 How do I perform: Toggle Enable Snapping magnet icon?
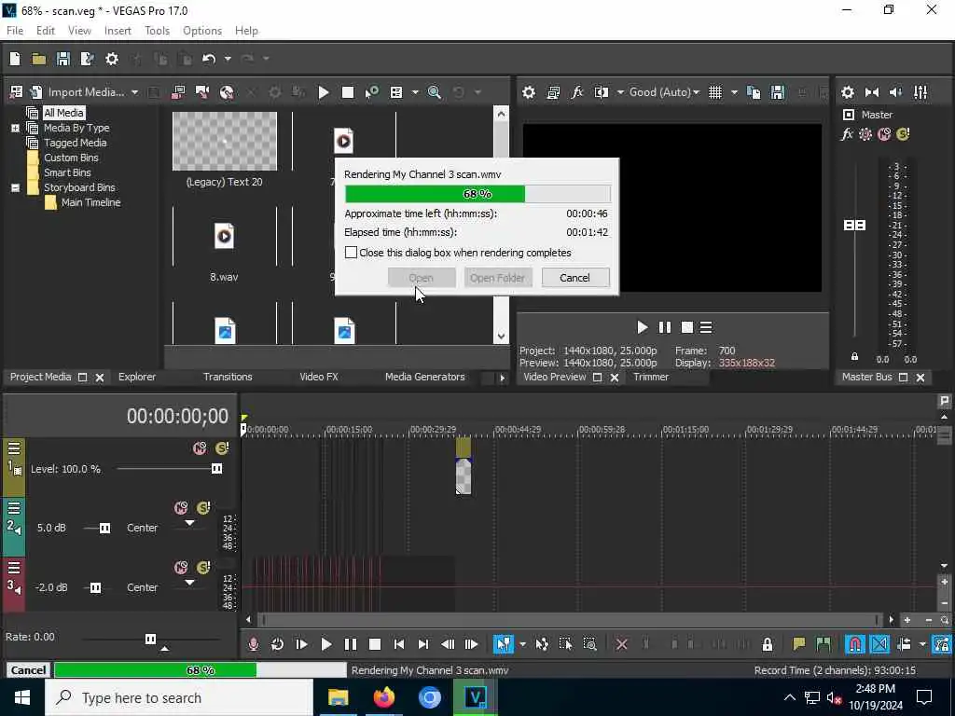tap(855, 644)
